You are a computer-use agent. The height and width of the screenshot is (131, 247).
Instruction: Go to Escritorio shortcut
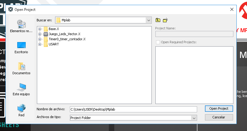point(21,48)
